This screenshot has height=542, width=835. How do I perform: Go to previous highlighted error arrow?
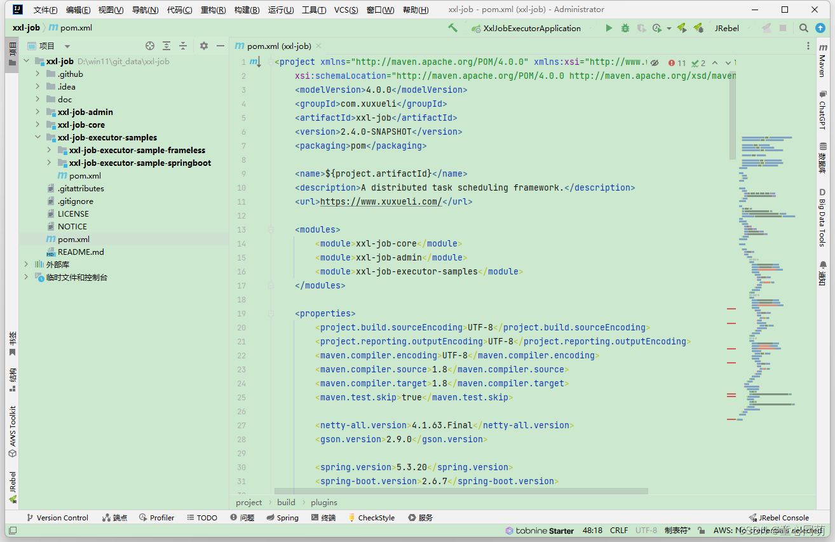[x=715, y=63]
